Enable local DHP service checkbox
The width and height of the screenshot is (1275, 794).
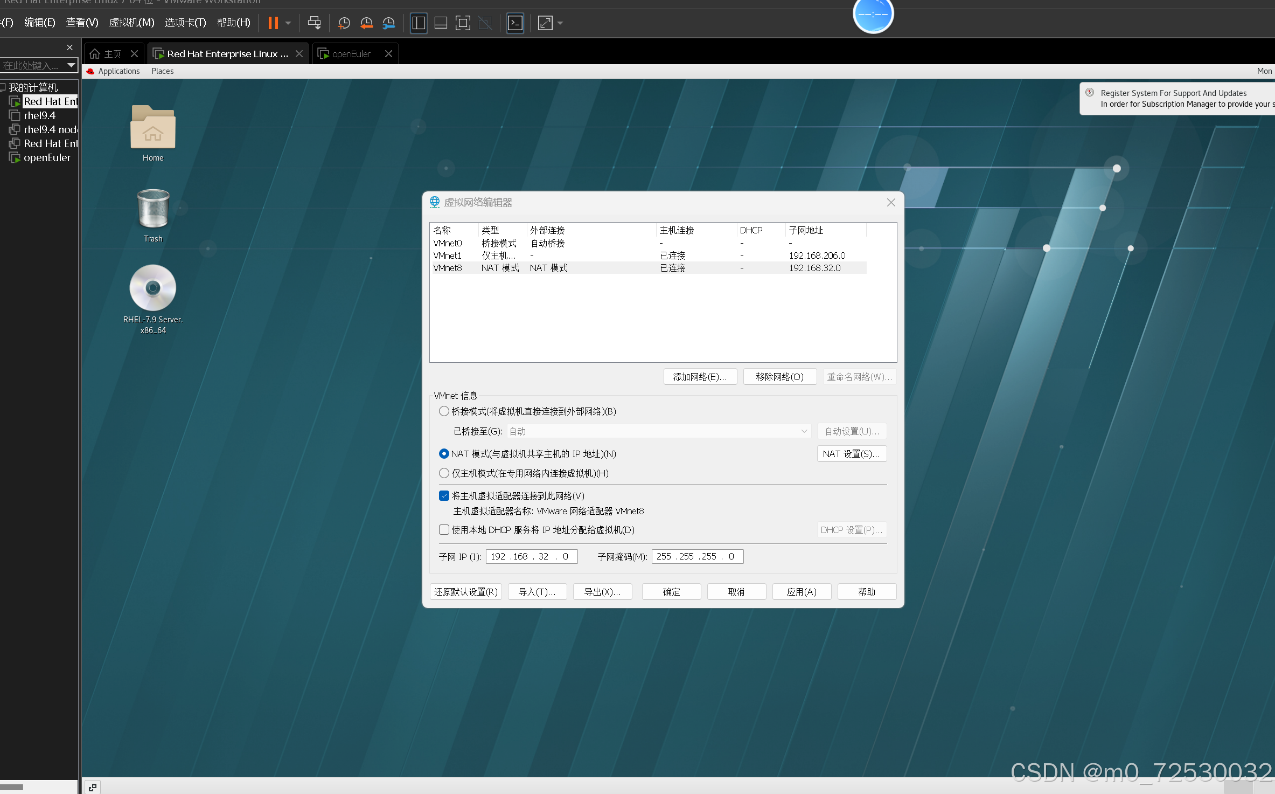click(x=444, y=530)
